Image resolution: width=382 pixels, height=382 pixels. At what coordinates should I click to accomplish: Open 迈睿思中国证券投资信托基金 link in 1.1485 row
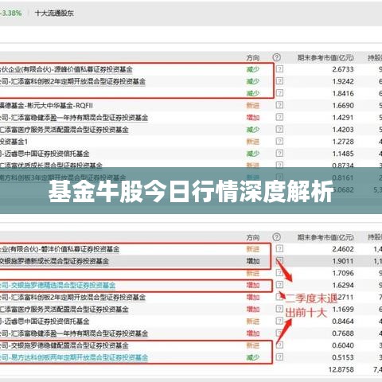coord(45,154)
